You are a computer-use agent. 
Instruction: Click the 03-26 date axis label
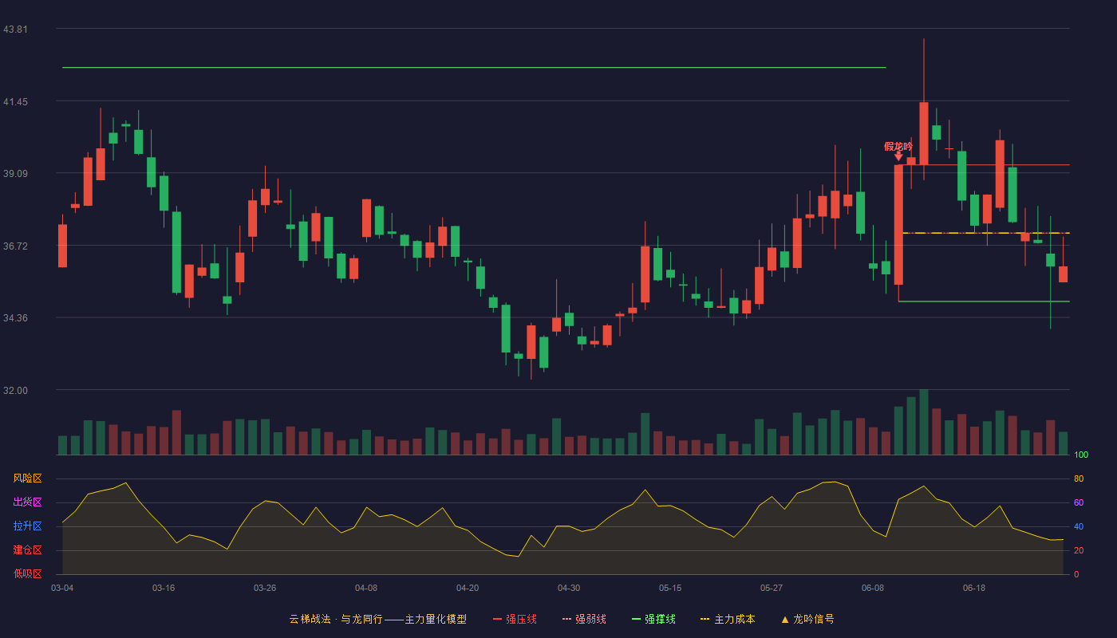point(265,588)
